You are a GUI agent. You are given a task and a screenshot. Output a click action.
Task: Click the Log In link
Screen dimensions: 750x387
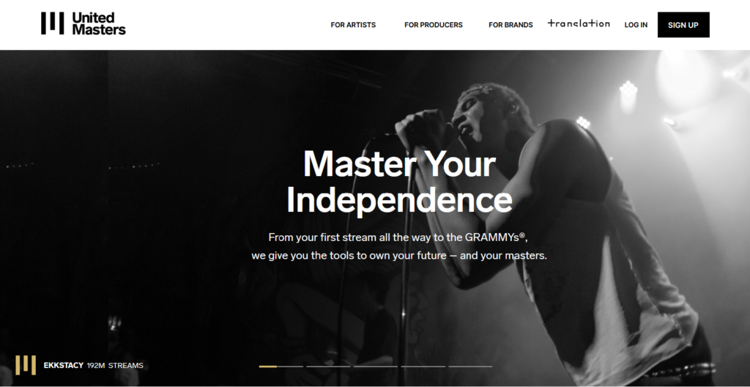pos(636,25)
